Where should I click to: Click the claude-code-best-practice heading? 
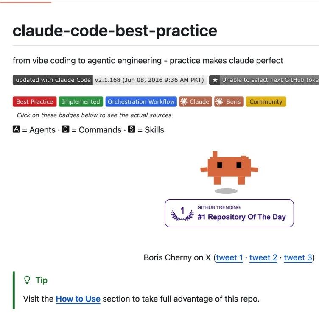pos(115,31)
